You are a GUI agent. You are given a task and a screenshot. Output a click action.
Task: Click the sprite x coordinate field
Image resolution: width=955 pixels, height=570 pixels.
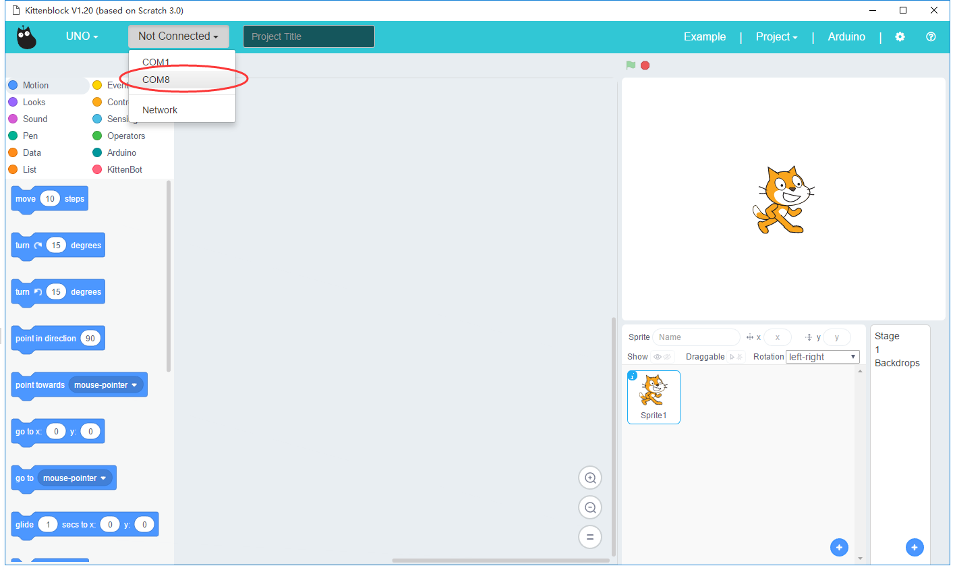pyautogui.click(x=778, y=337)
